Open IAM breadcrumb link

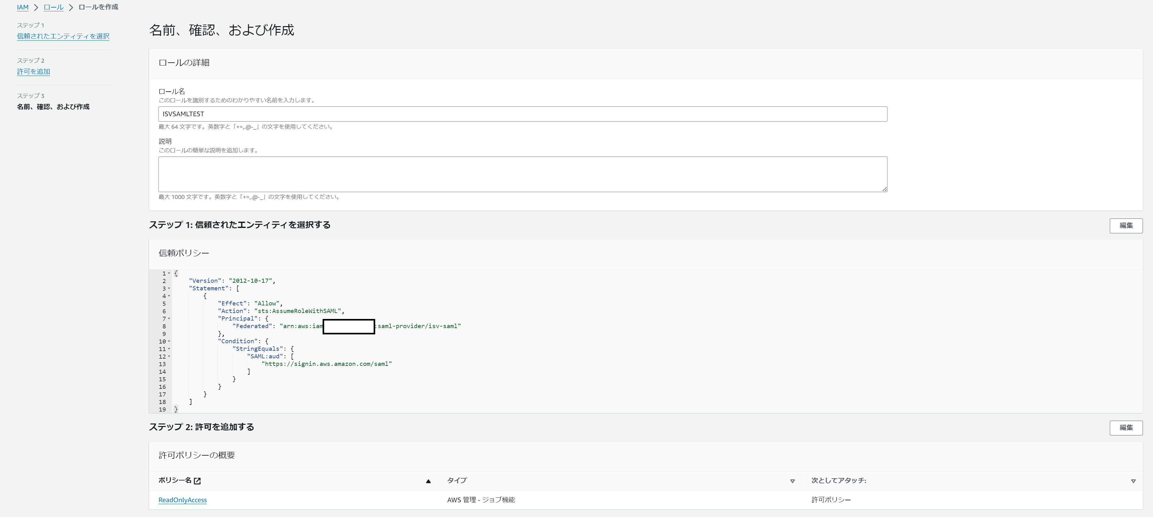[x=22, y=7]
